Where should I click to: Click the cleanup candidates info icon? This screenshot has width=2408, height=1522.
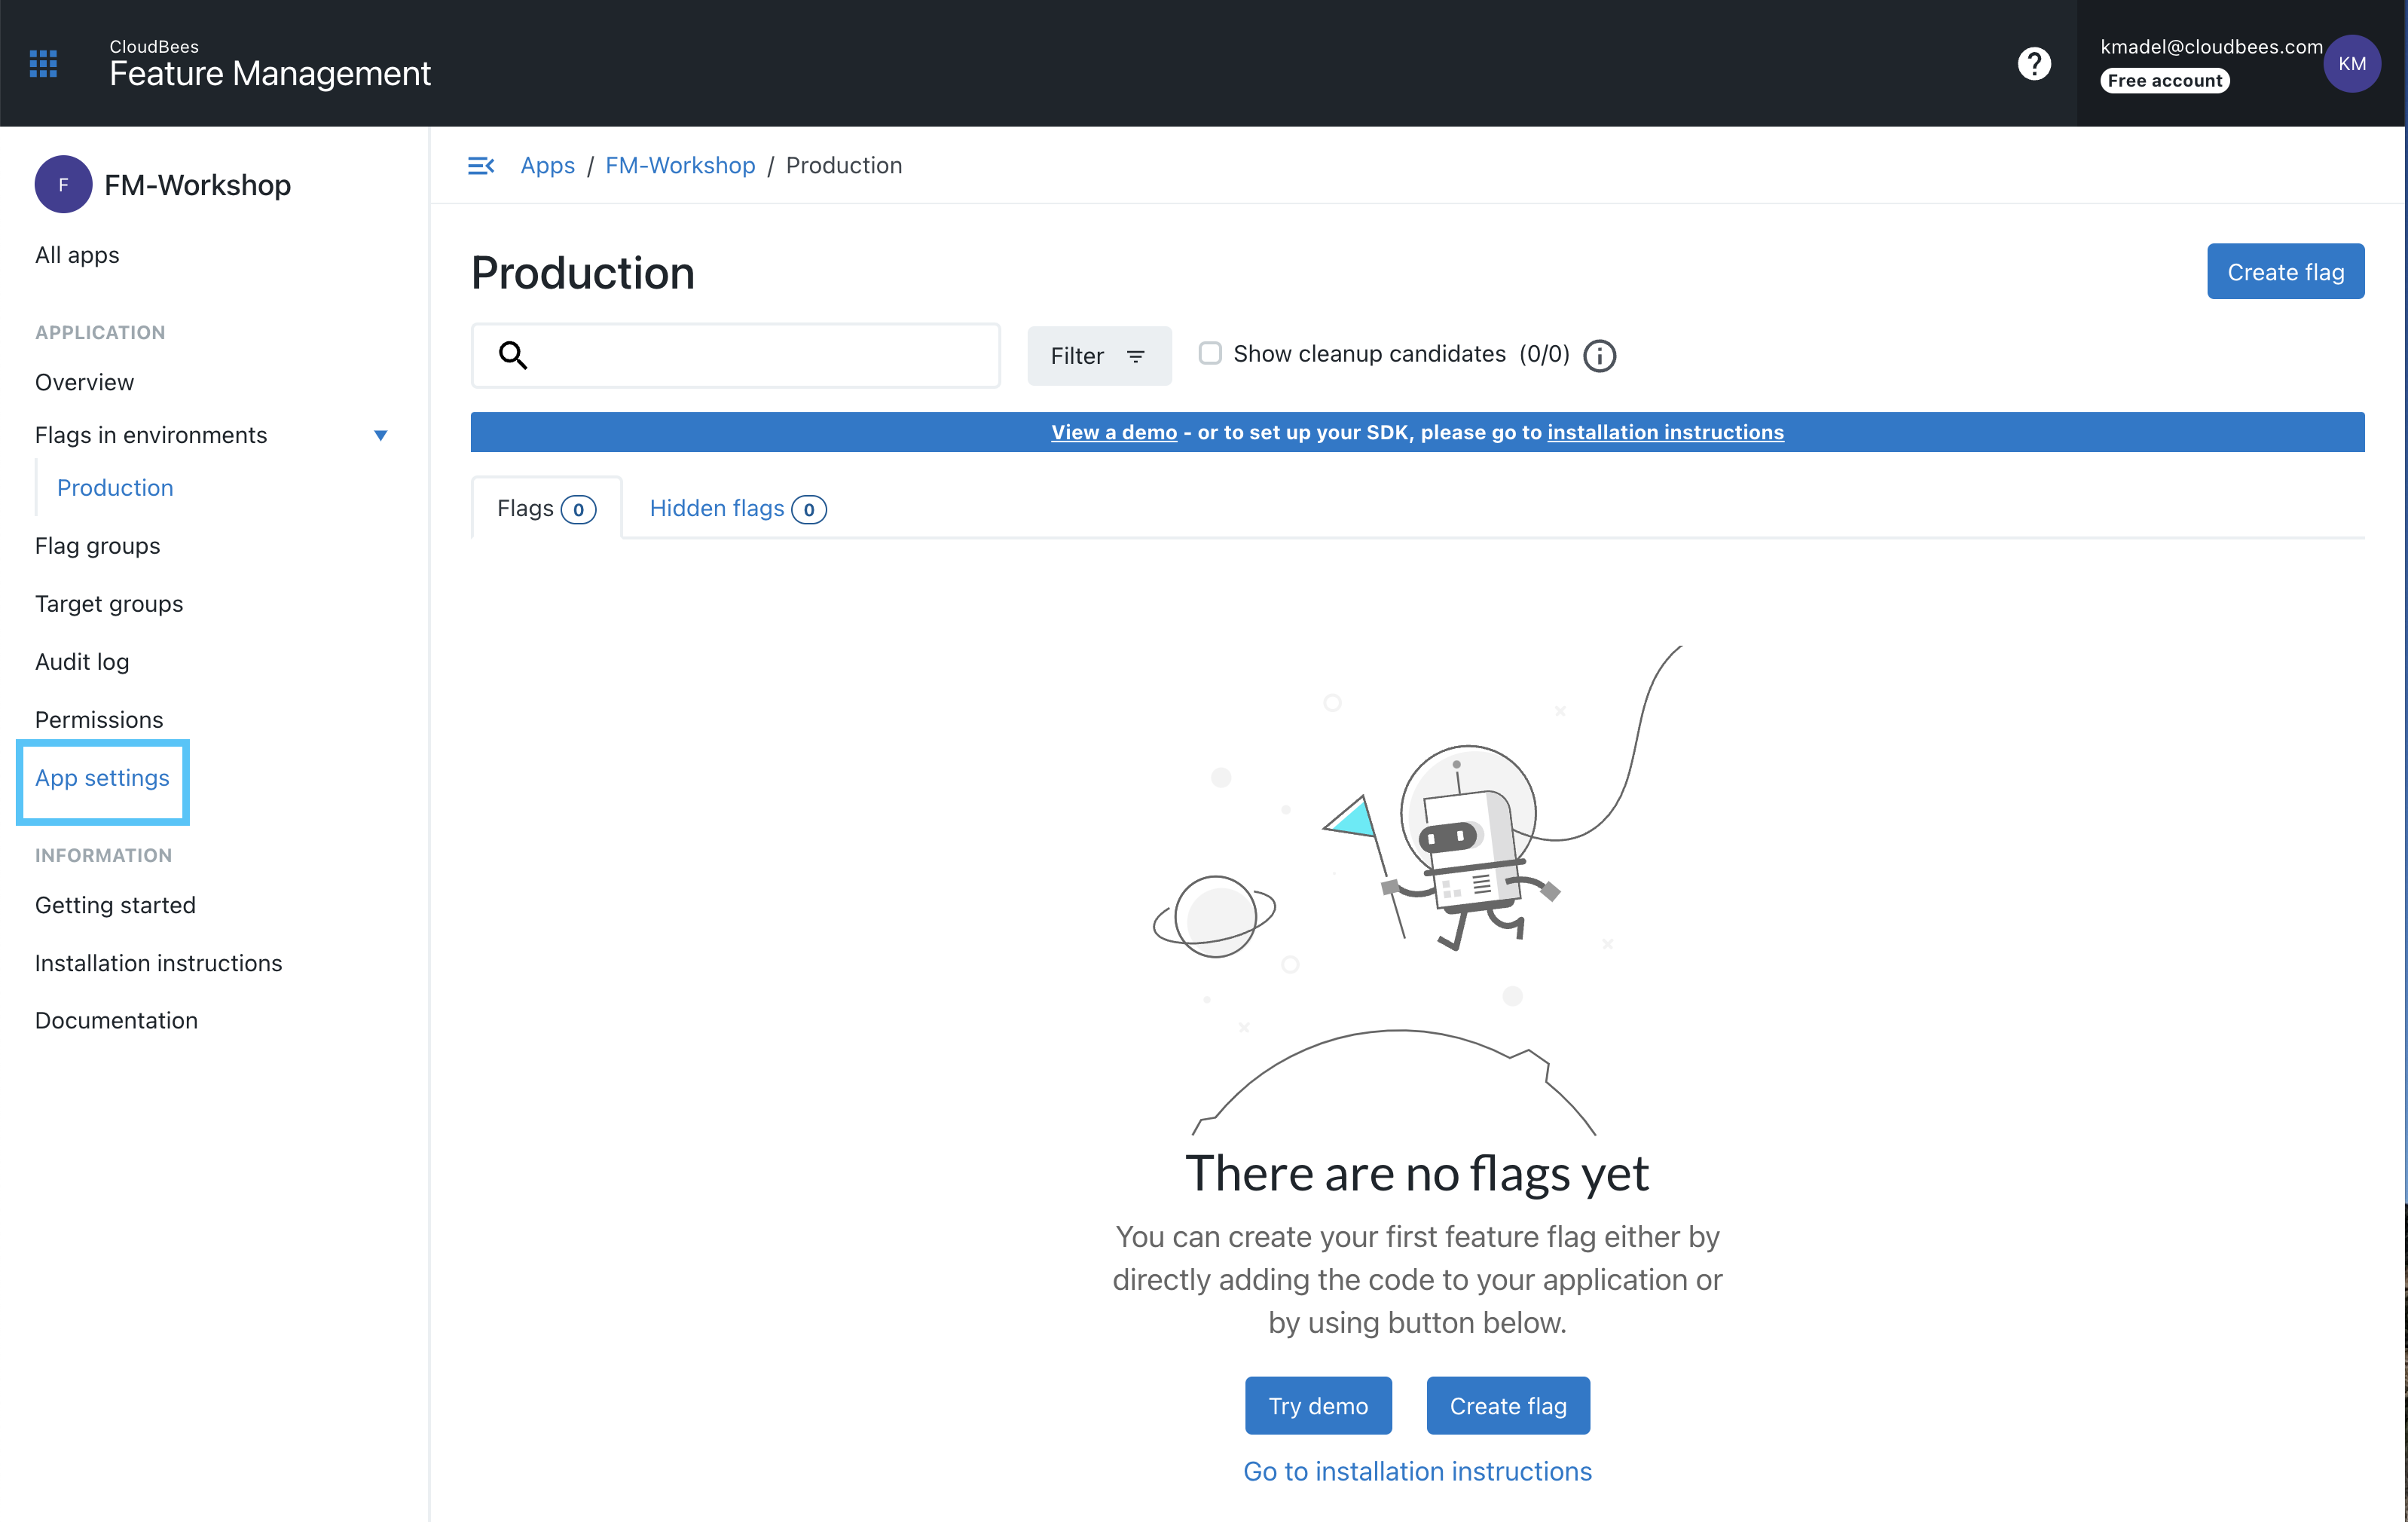pyautogui.click(x=1598, y=356)
